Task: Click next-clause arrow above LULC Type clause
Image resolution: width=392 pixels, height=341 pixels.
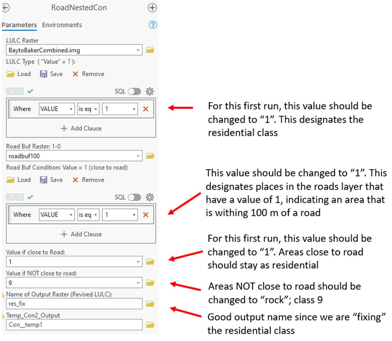Action: [19, 91]
